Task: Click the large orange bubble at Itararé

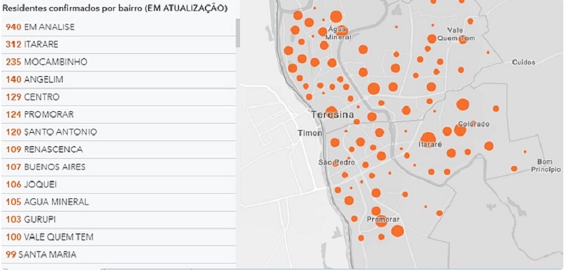Action: [x=428, y=139]
